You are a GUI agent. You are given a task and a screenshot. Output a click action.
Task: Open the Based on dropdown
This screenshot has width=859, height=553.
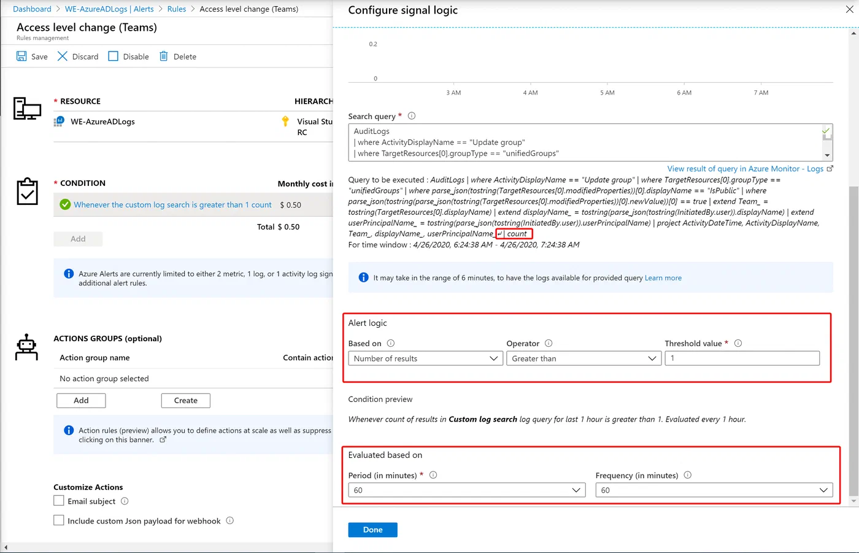click(426, 358)
